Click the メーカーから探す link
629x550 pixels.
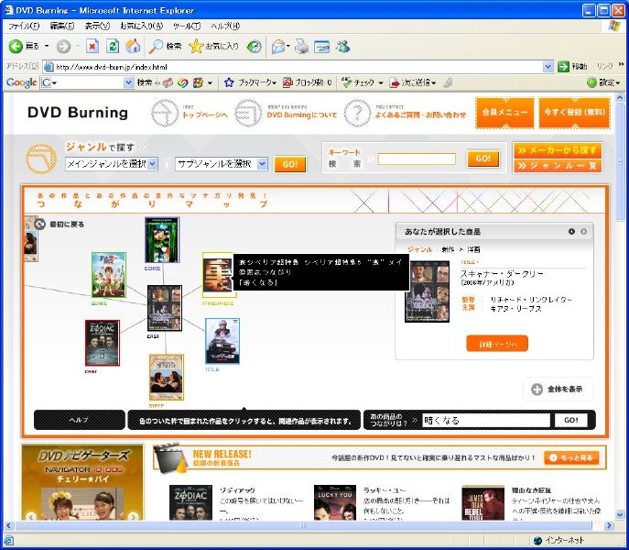click(x=557, y=149)
